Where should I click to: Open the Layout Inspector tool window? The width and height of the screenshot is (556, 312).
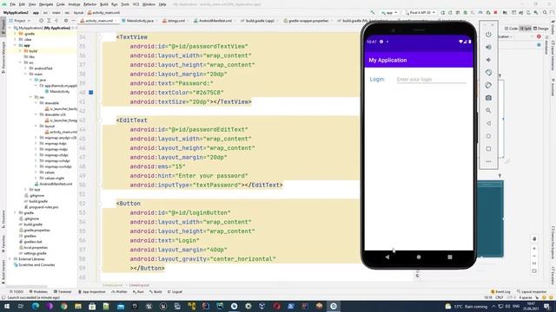[532, 292]
